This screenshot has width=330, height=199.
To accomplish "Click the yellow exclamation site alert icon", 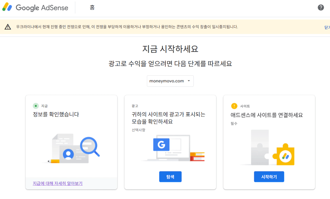I will (x=234, y=106).
